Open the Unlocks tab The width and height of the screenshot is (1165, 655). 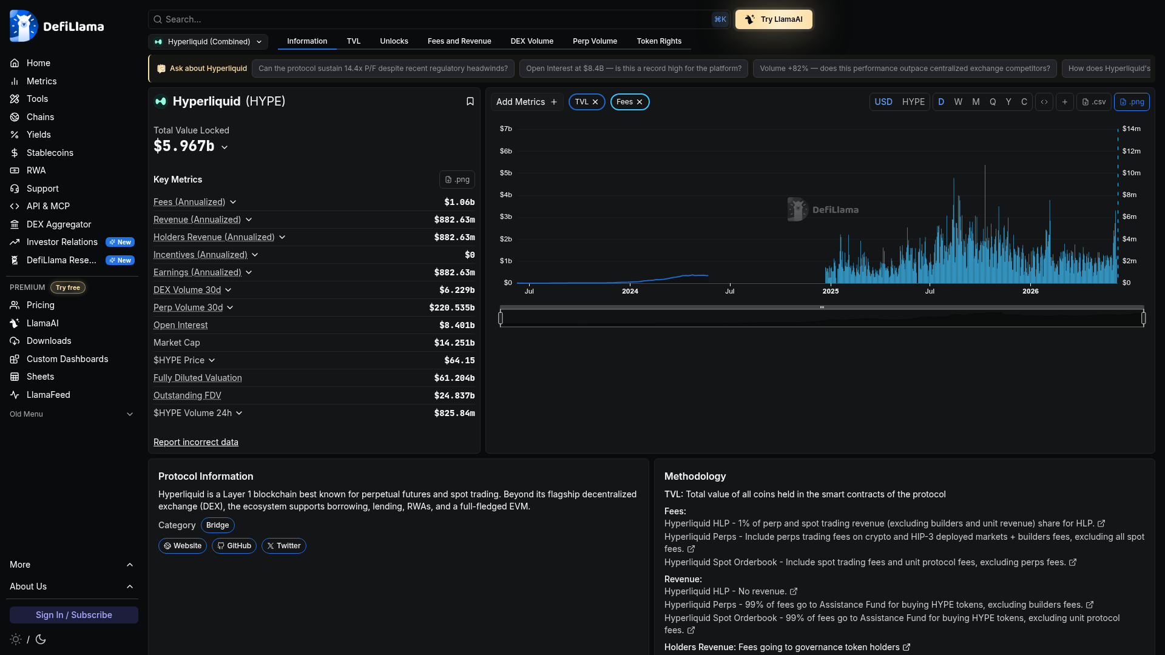pyautogui.click(x=394, y=41)
